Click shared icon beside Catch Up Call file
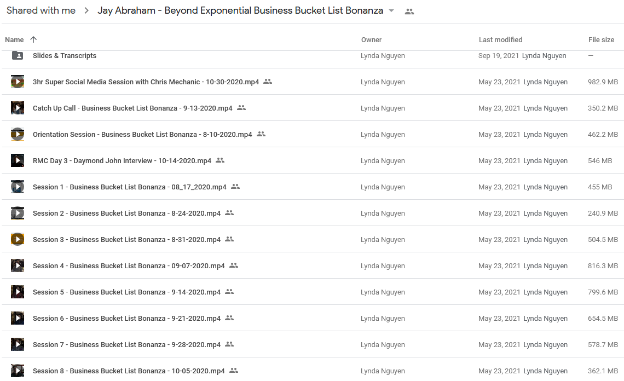 point(241,107)
